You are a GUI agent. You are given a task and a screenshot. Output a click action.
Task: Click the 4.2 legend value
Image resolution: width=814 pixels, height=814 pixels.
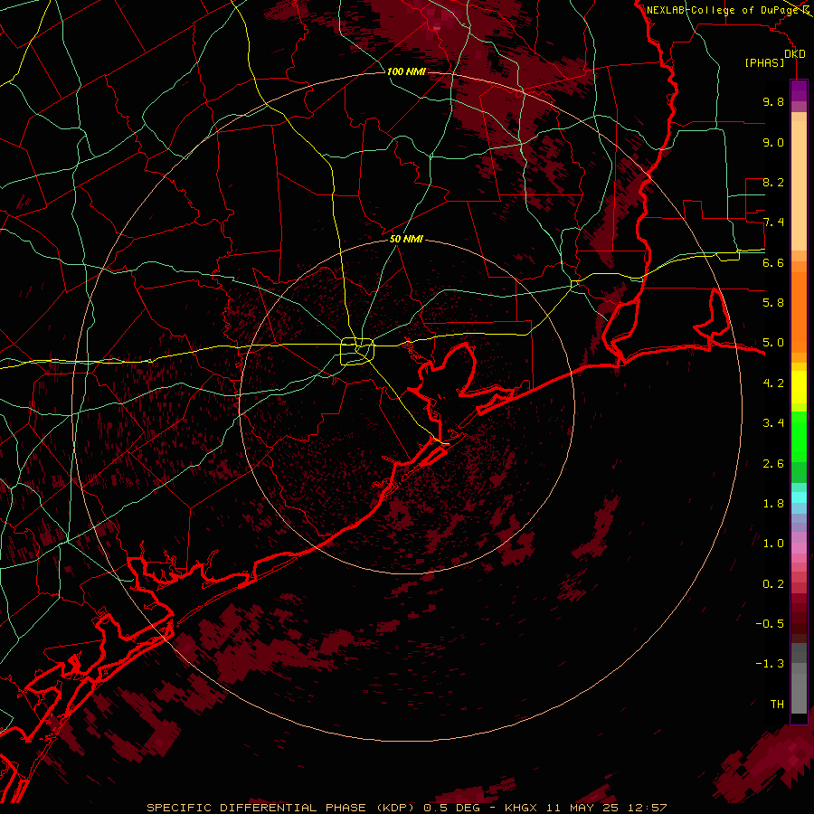point(773,383)
